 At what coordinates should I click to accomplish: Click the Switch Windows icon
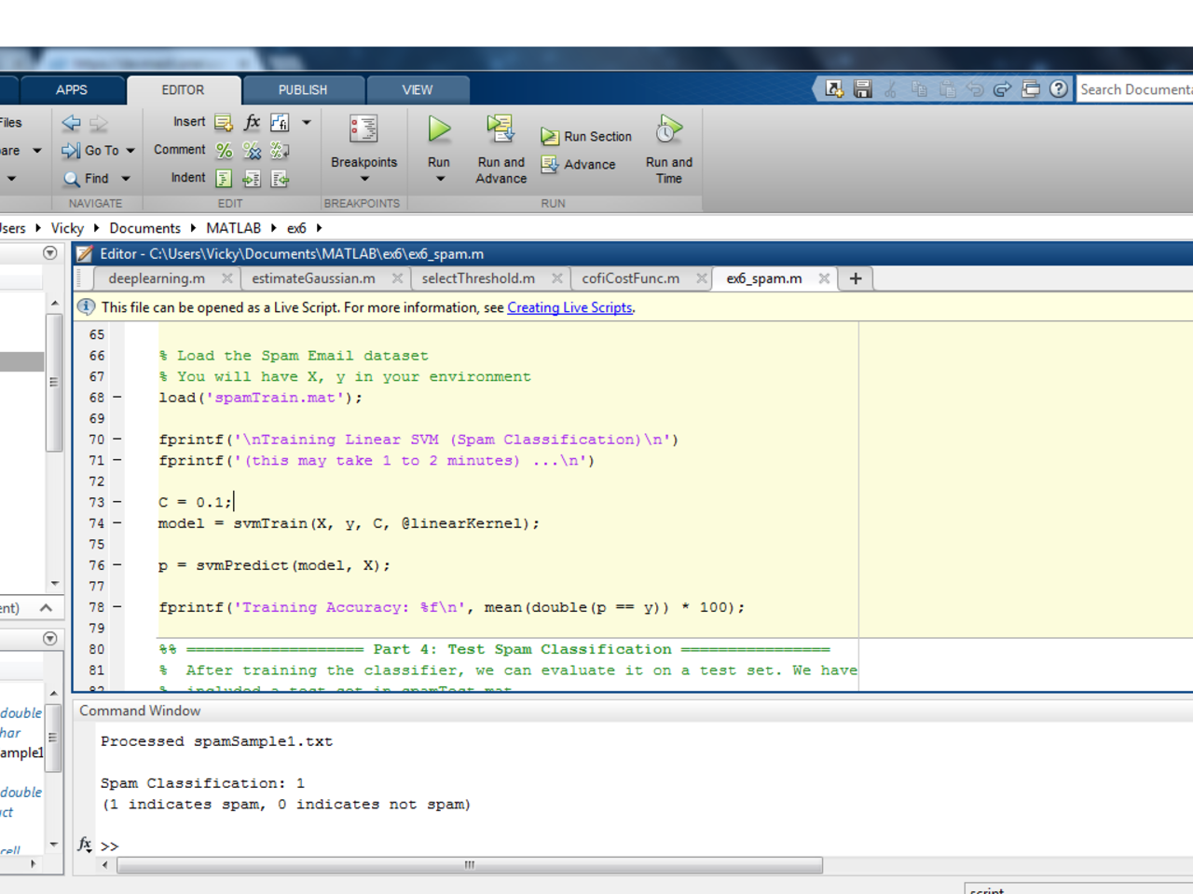click(1031, 89)
